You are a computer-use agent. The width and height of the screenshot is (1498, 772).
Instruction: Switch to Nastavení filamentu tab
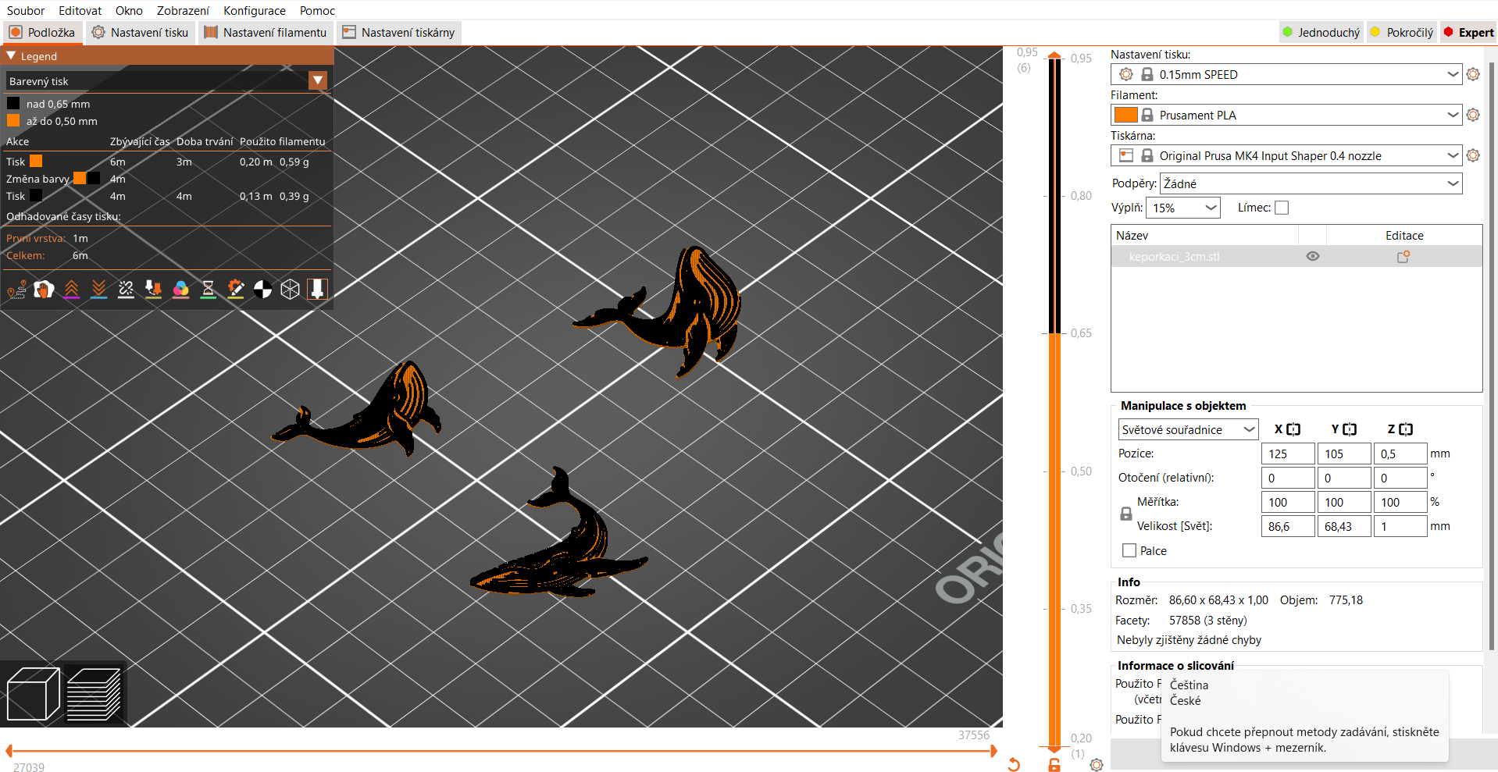click(266, 32)
